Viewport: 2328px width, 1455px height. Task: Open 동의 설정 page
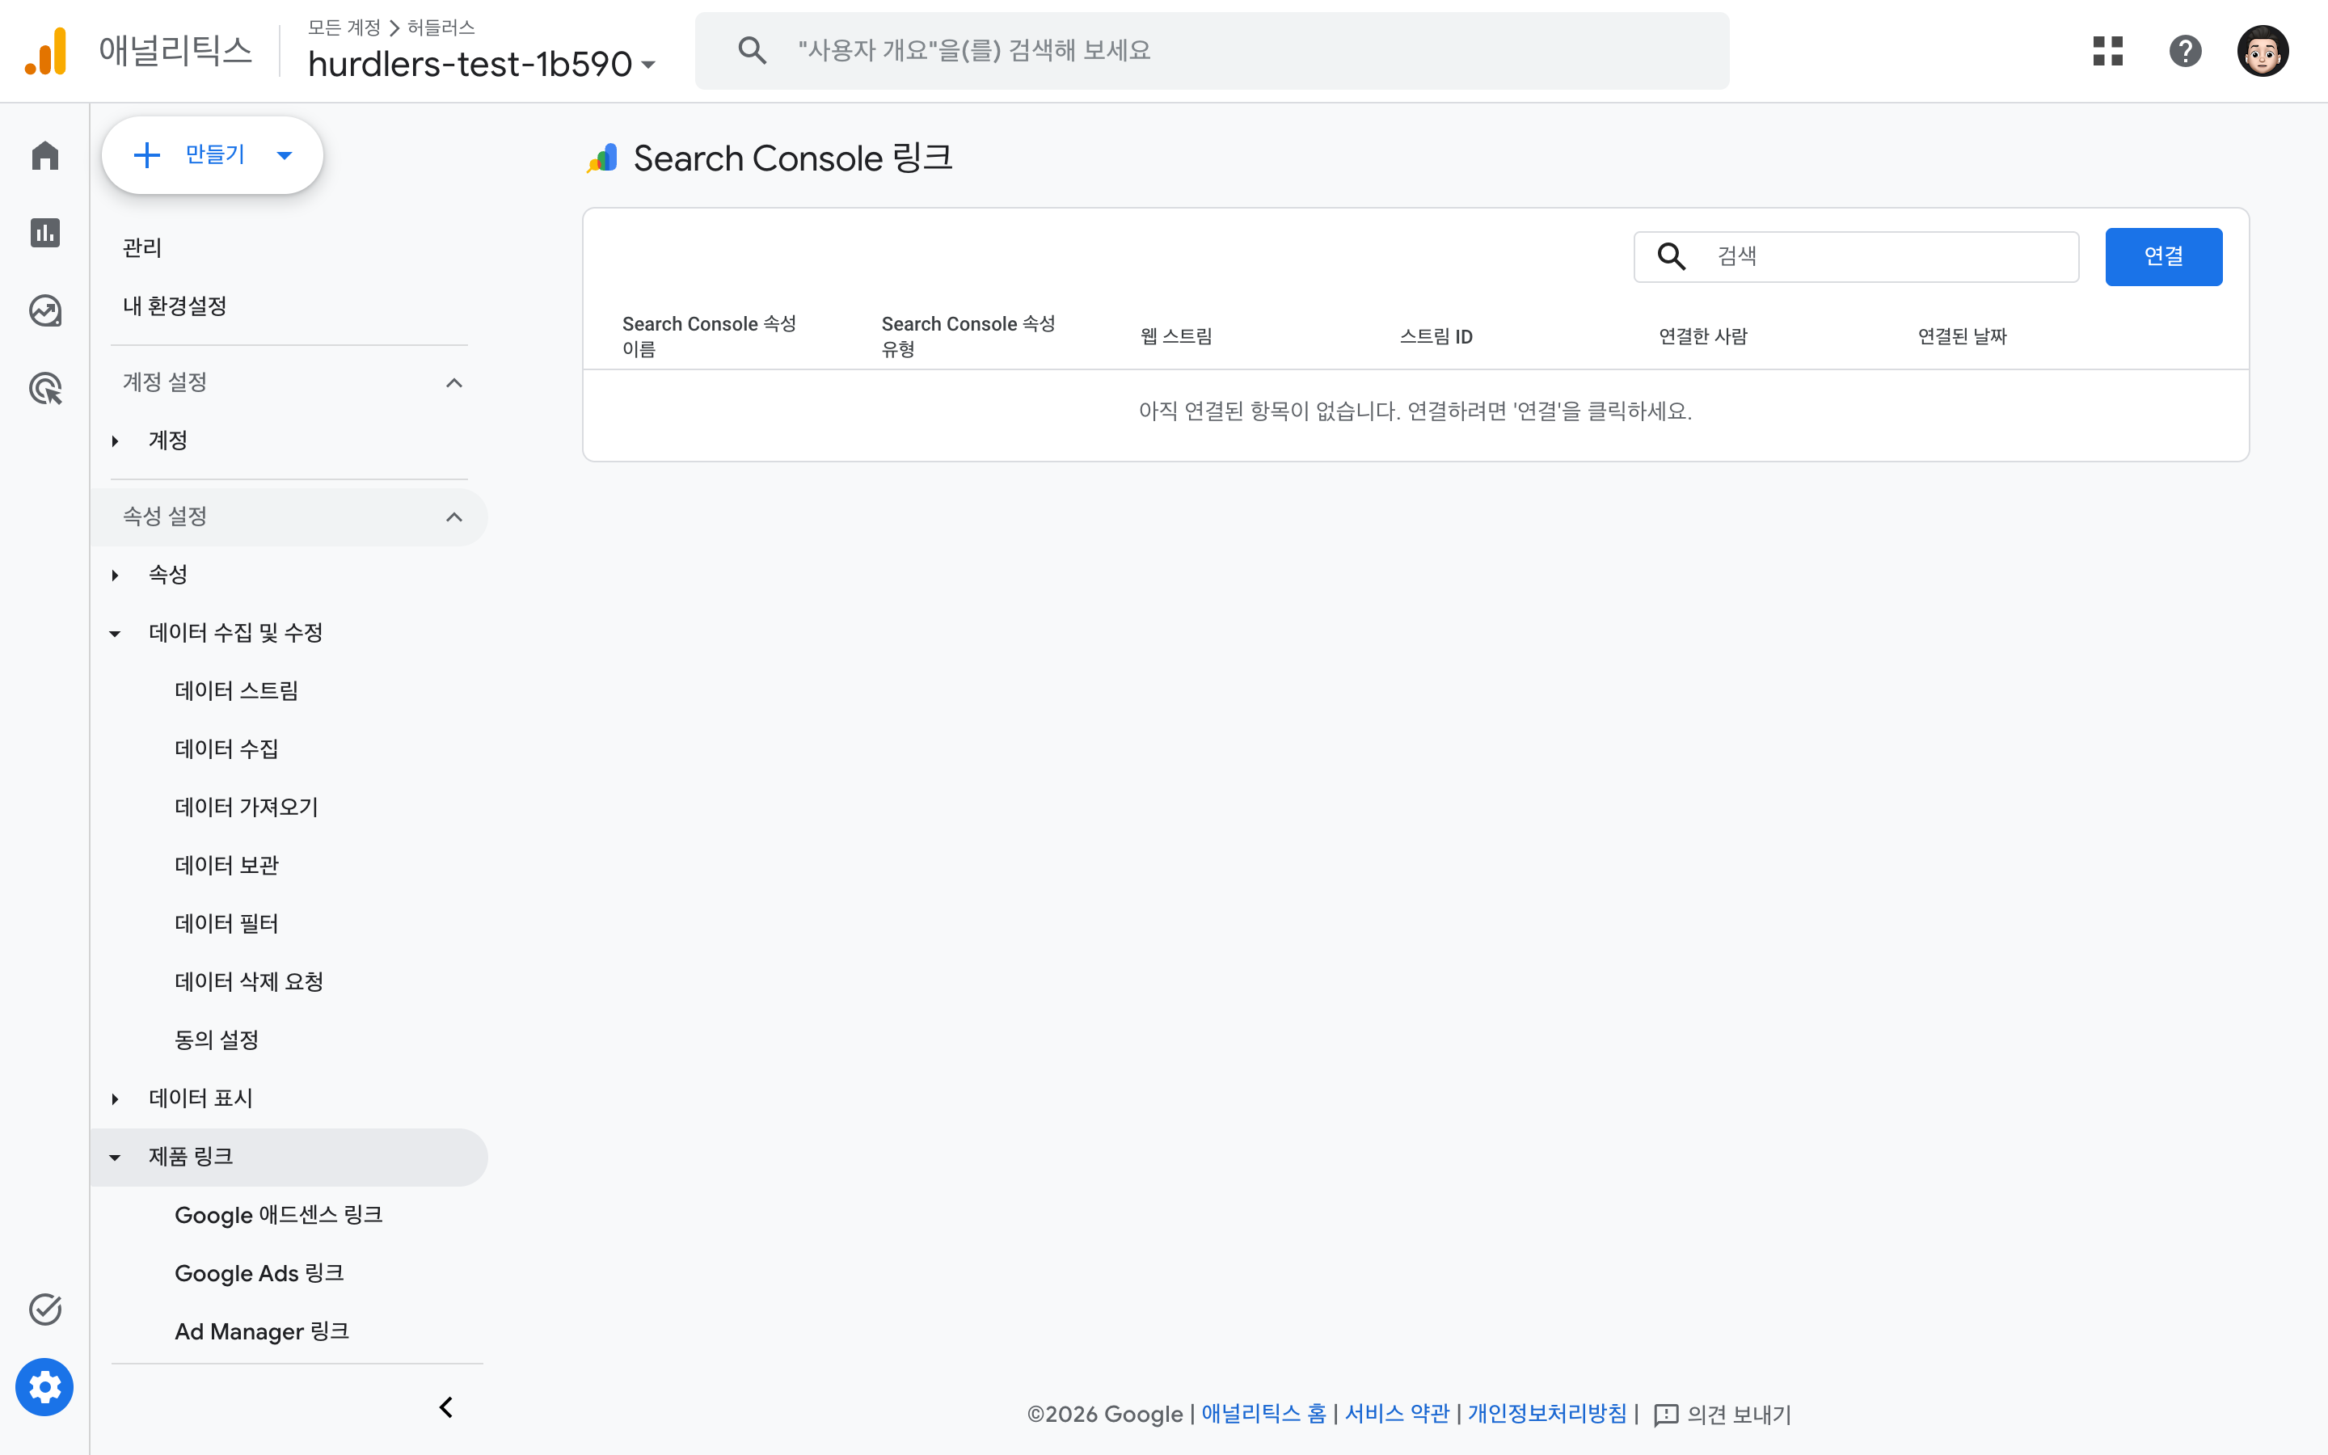pyautogui.click(x=217, y=1040)
